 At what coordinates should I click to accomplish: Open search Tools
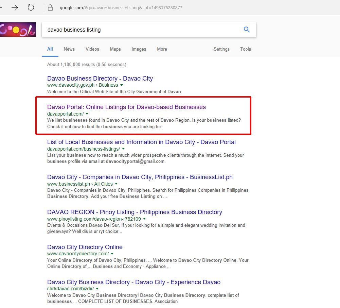(246, 49)
